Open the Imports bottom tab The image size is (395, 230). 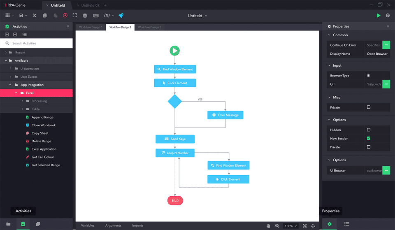point(137,225)
